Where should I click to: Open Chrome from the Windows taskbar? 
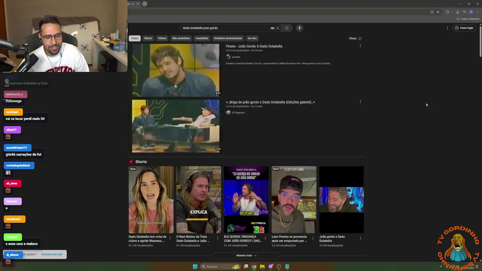click(254, 266)
